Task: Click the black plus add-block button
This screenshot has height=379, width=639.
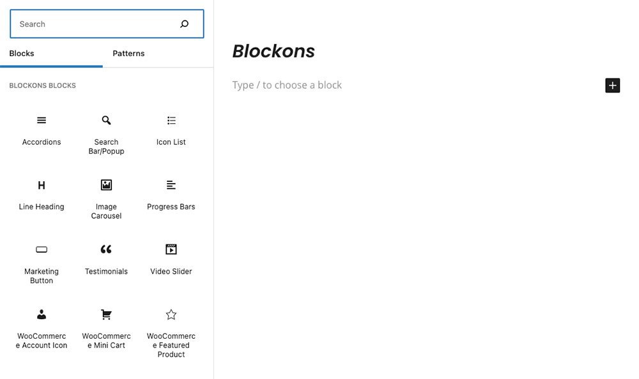Action: pyautogui.click(x=612, y=85)
